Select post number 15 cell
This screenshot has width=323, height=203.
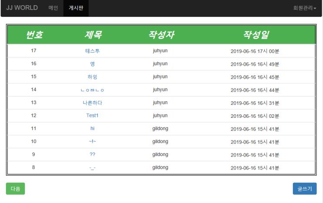[33, 77]
